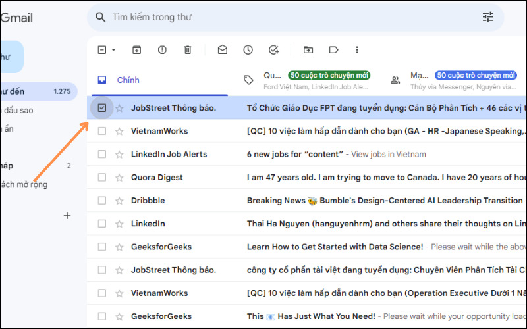The height and width of the screenshot is (329, 527).
Task: Open the '6 new jobs for content' email
Action: click(294, 155)
